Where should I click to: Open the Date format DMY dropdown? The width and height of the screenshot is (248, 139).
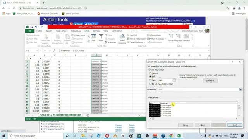[174, 80]
